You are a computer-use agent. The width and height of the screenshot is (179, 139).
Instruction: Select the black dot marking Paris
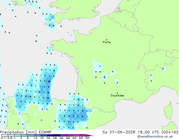coord(107,40)
